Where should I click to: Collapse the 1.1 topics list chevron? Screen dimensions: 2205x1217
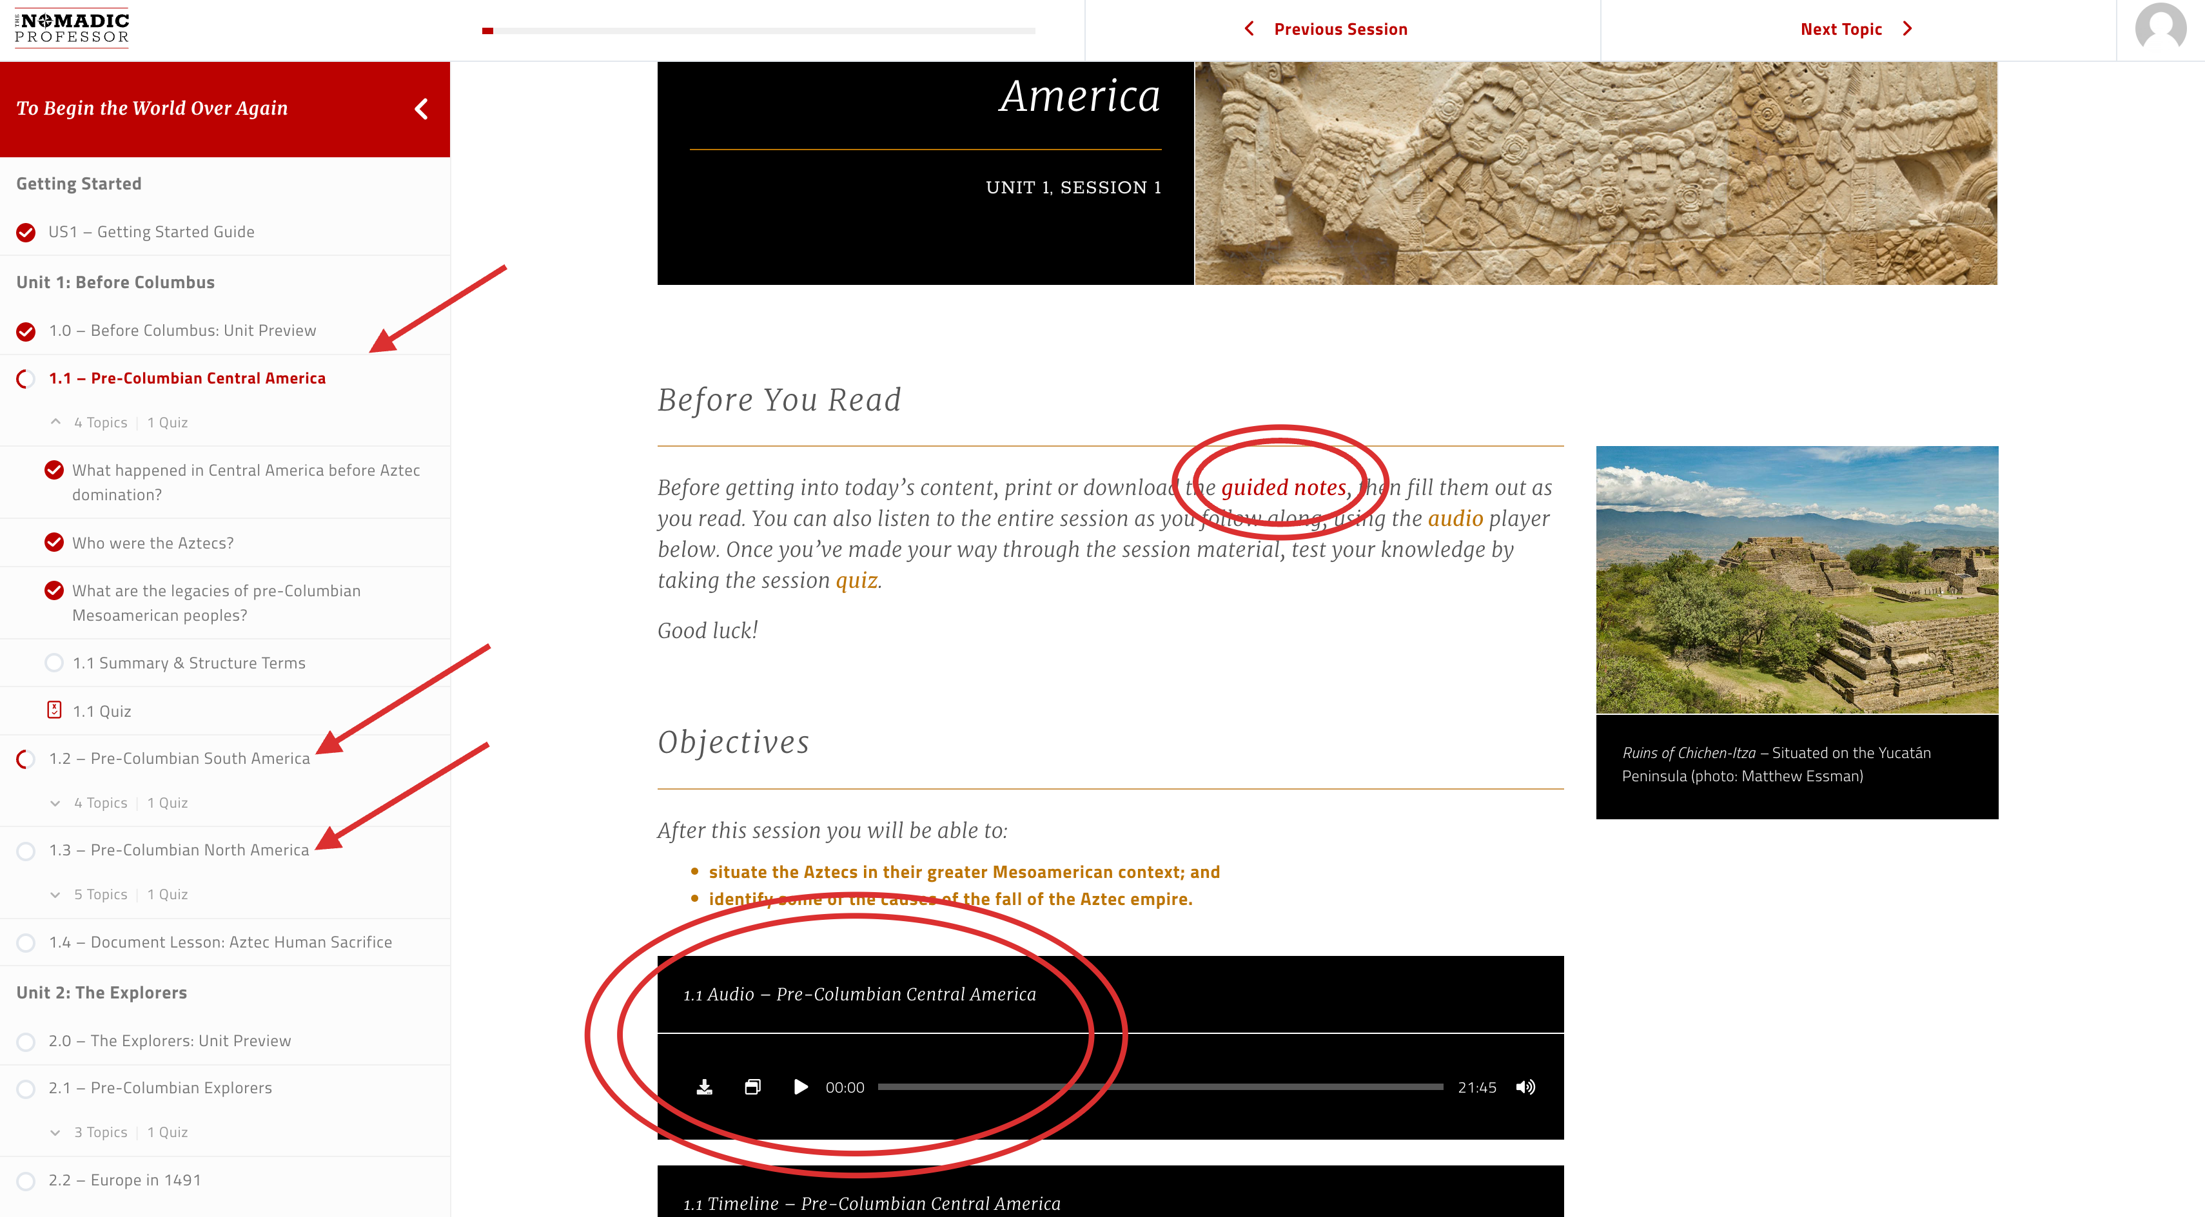click(x=55, y=422)
